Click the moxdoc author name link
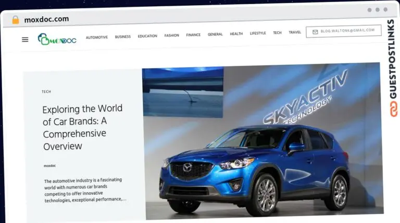 pyautogui.click(x=49, y=165)
